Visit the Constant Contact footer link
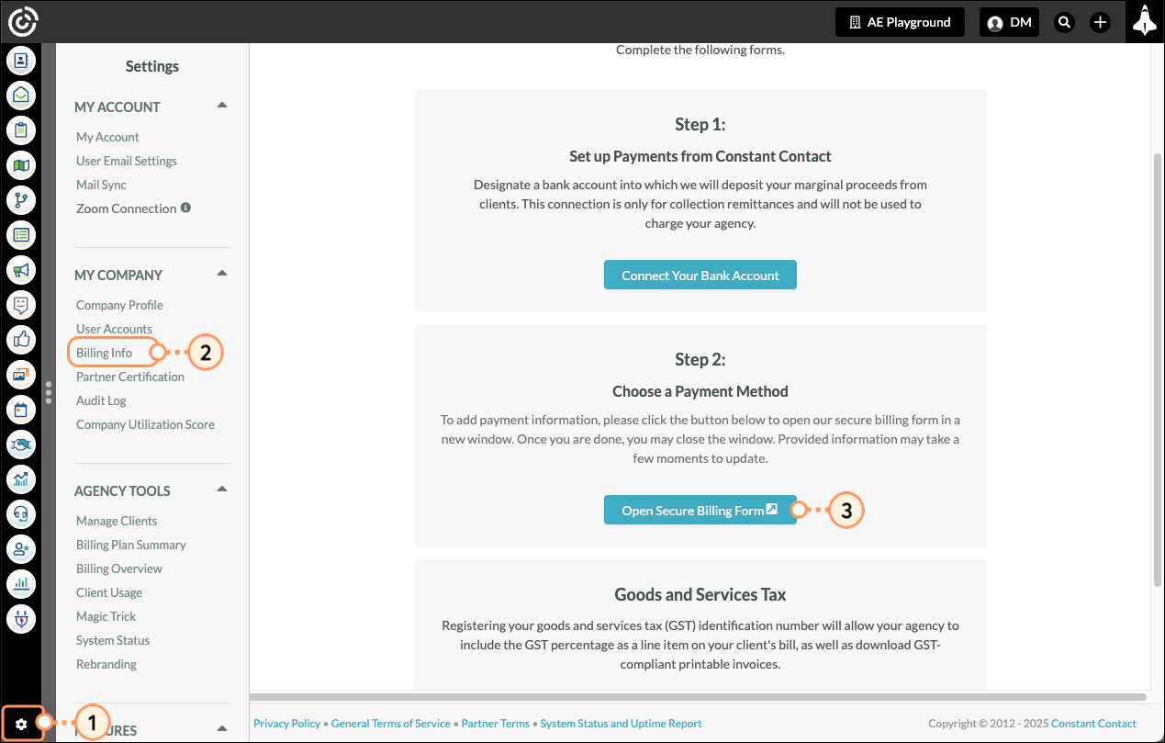The image size is (1165, 743). point(1094,724)
